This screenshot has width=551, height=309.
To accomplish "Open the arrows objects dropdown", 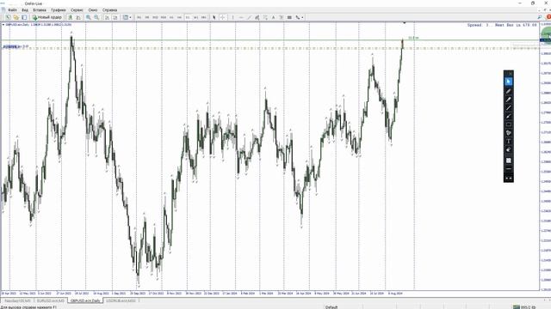I will pos(300,17).
